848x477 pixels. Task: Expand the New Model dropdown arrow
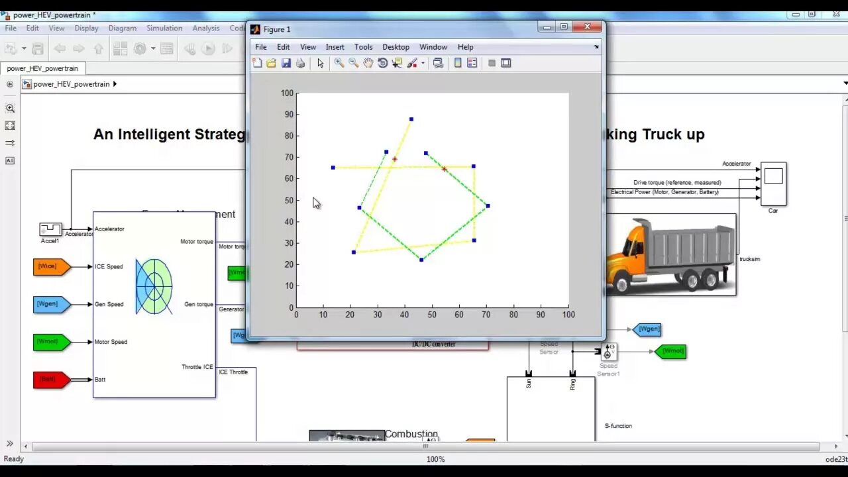24,48
